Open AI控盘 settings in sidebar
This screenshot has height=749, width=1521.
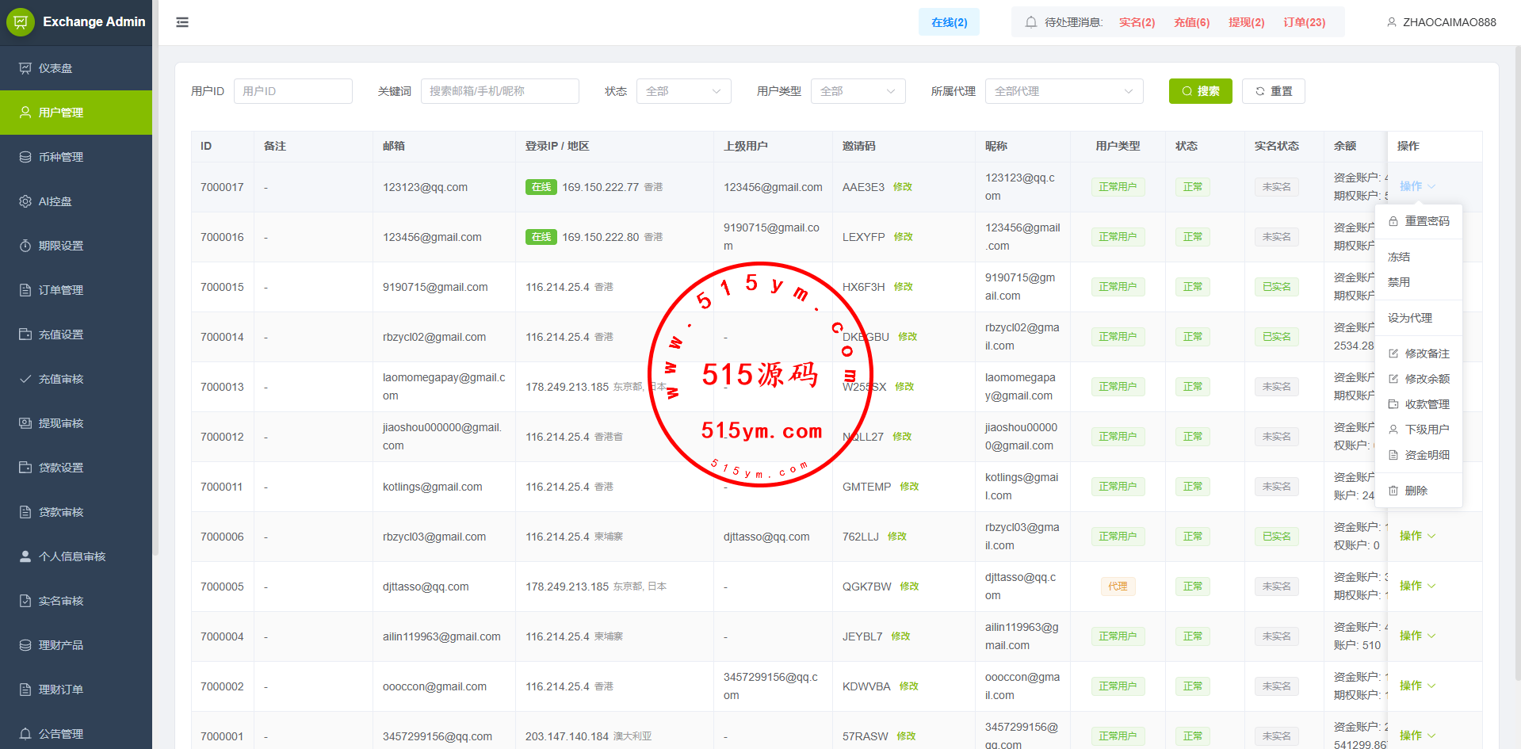click(x=55, y=201)
